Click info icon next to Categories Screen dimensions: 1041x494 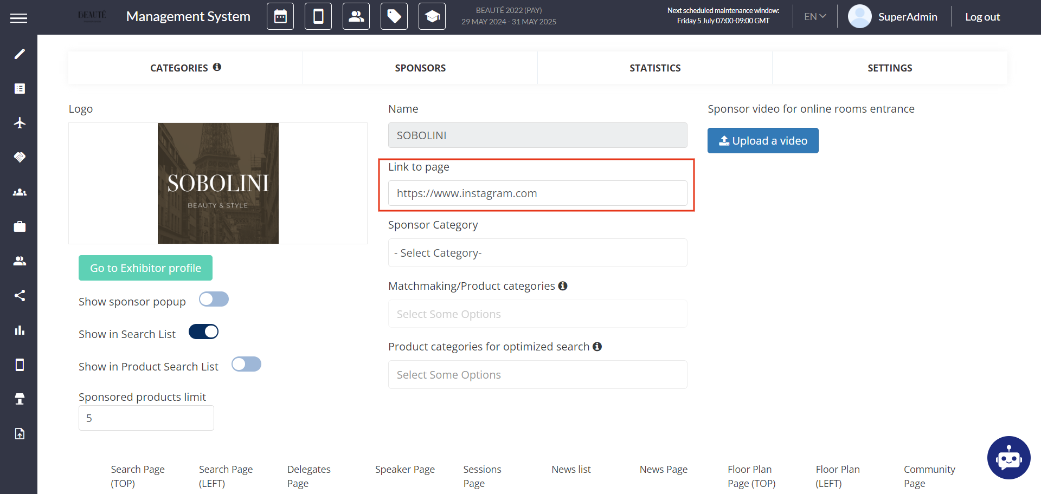tap(217, 67)
